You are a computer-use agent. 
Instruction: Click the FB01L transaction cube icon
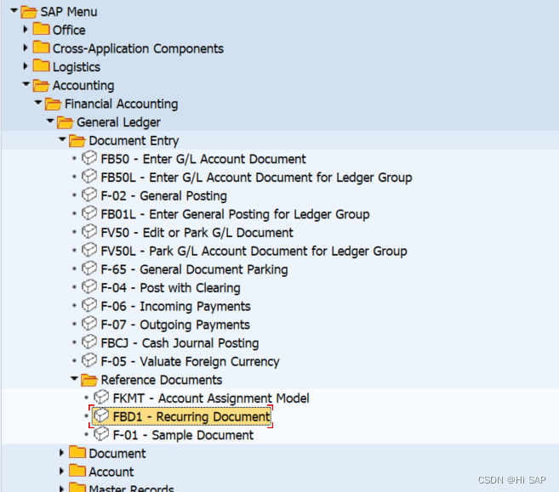pos(89,213)
